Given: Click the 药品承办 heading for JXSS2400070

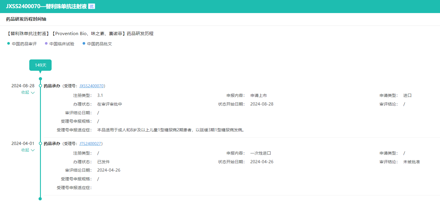Looking at the screenshot, I should [x=52, y=86].
